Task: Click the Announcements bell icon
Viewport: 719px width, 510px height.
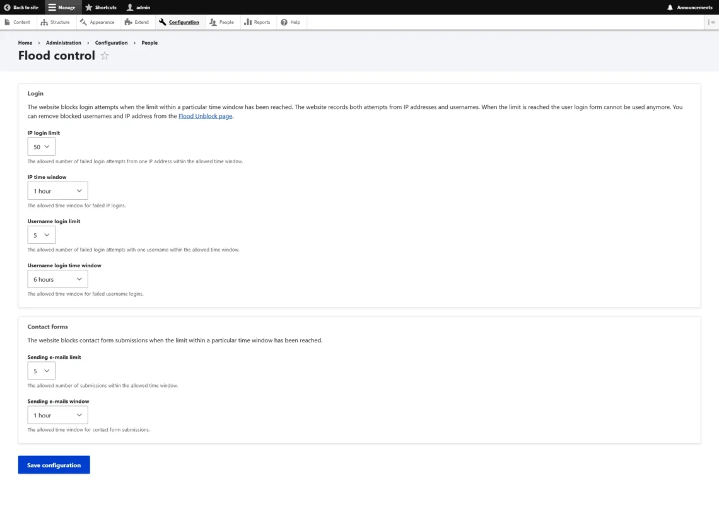Action: [x=670, y=8]
